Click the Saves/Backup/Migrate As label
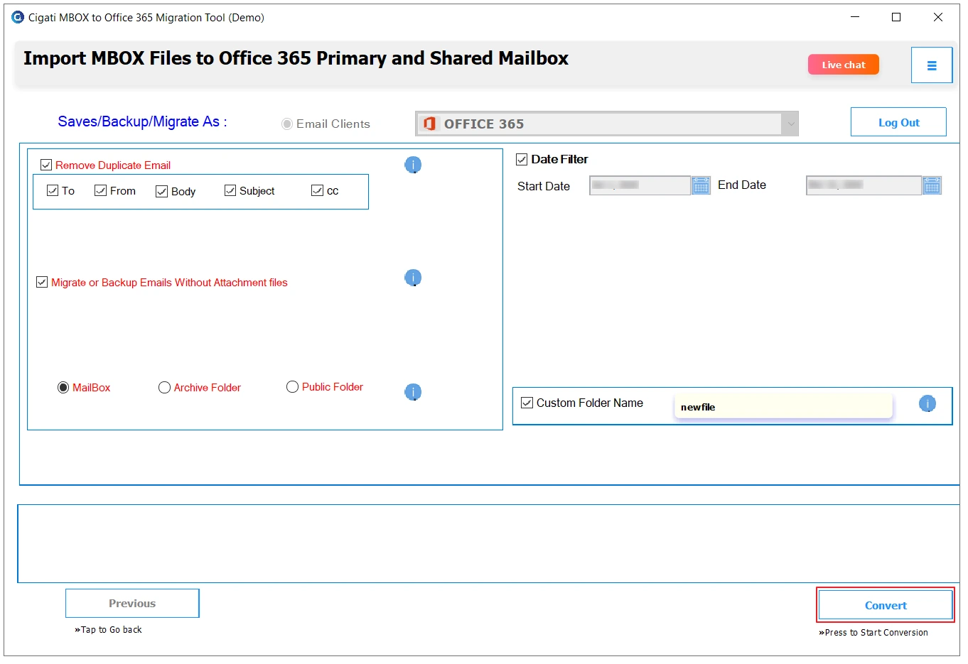The height and width of the screenshot is (664, 968). pyautogui.click(x=142, y=121)
